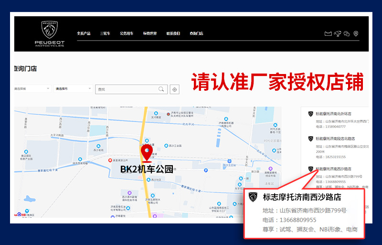
Task: Click the purple 清雅居便民综合市场 marker
Action: [270, 169]
